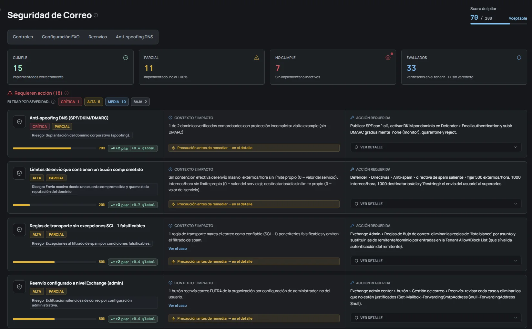532x329 pixels.
Task: Click wrench icon of ACCIÓN REQUERIDA in Límites de envío row
Action: coord(352,169)
